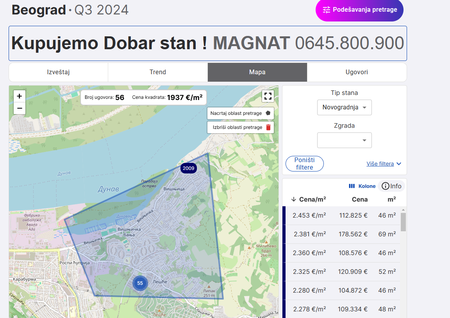Open the Zgrada dropdown
450x318 pixels.
pos(344,140)
